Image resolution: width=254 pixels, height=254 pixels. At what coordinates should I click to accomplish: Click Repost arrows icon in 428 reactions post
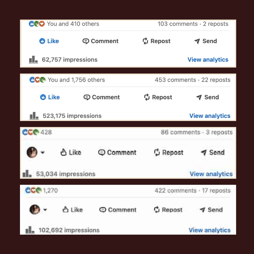[157, 152]
